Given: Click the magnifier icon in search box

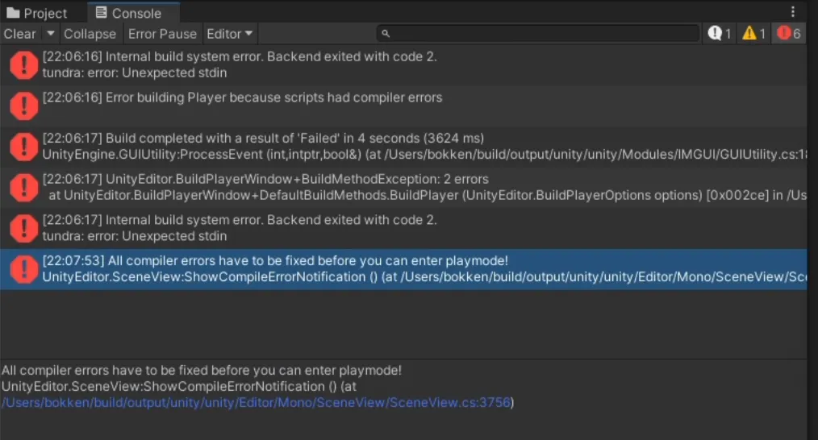Looking at the screenshot, I should 386,33.
